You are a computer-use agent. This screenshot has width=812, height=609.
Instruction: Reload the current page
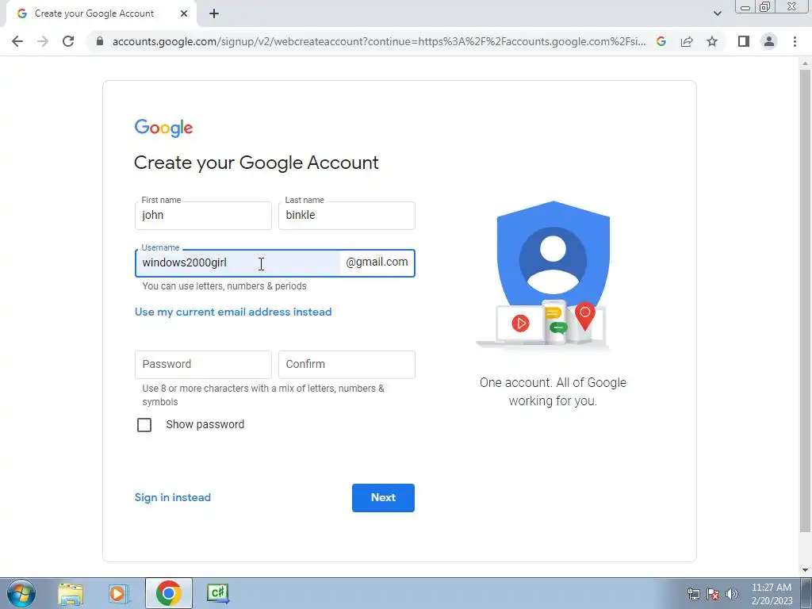68,41
